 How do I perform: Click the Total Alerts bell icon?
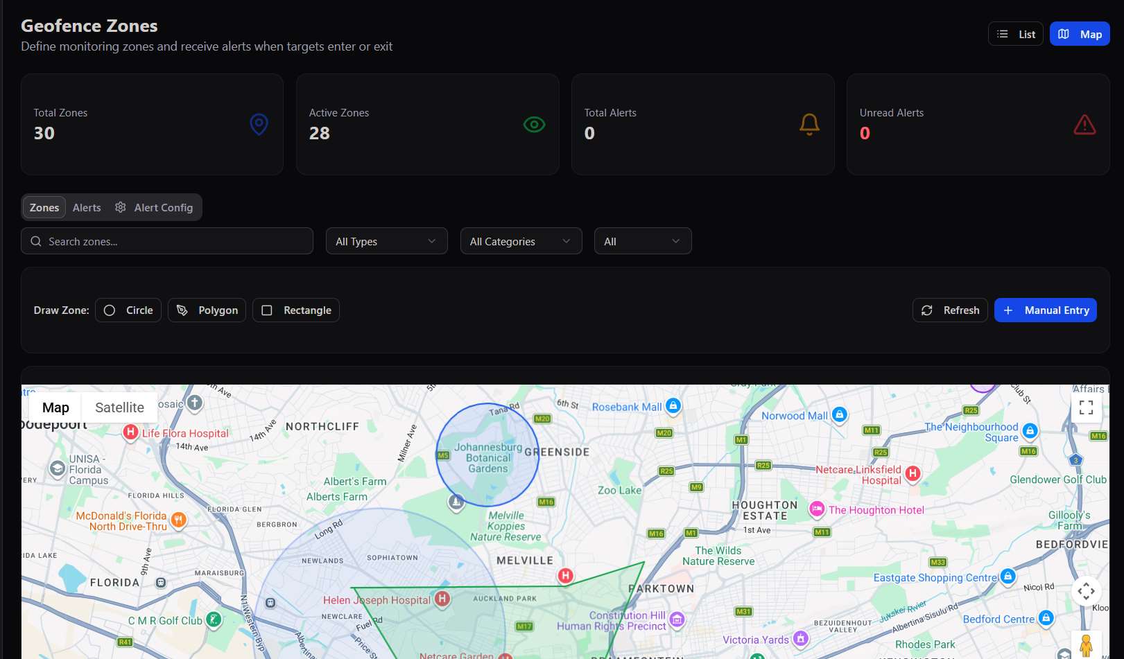pyautogui.click(x=809, y=125)
